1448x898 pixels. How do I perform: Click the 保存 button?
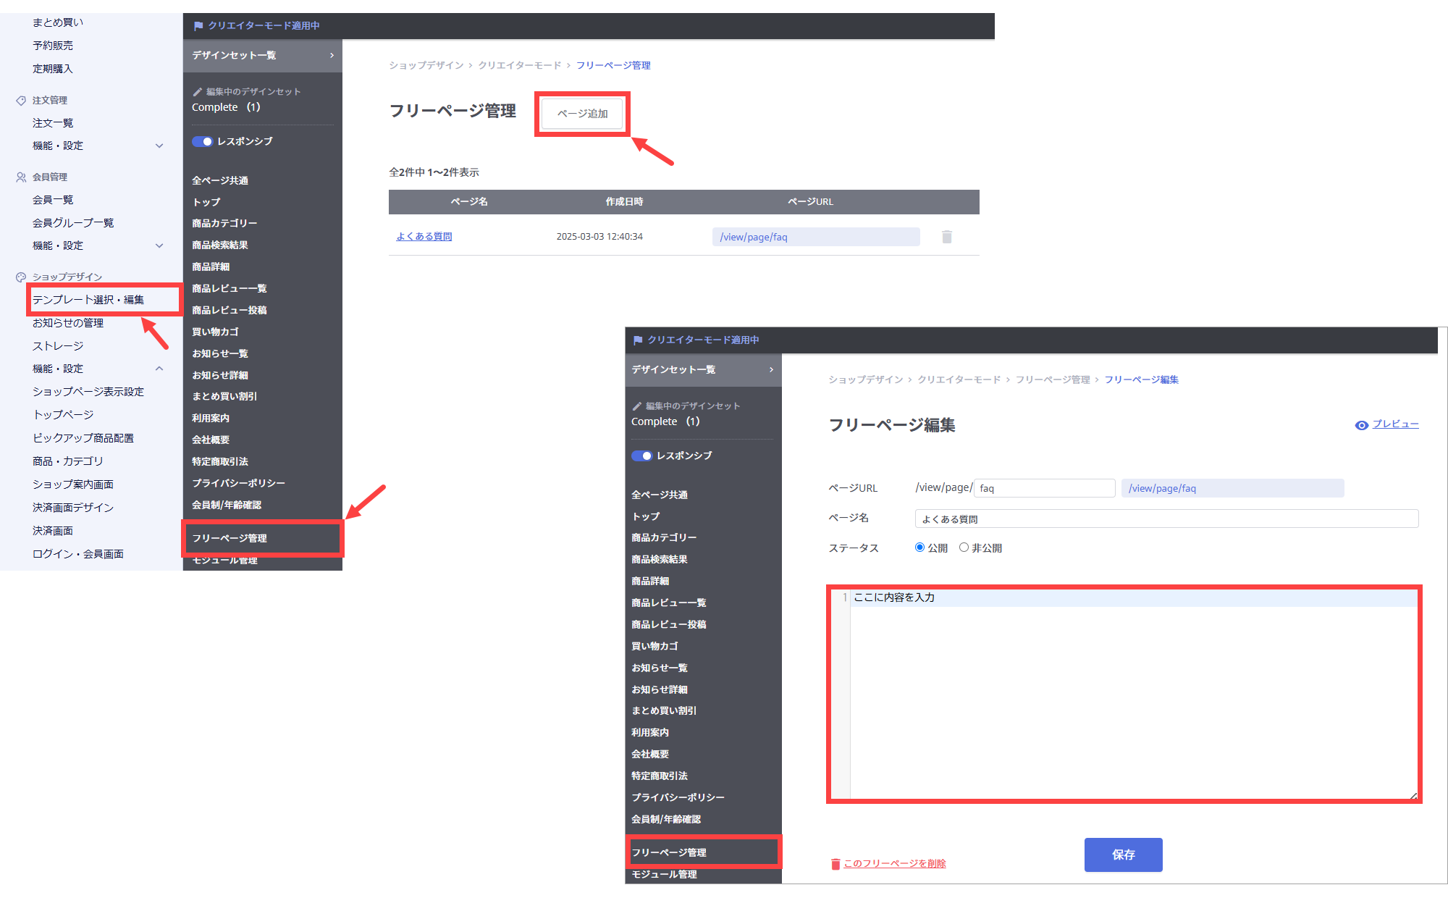click(x=1123, y=855)
